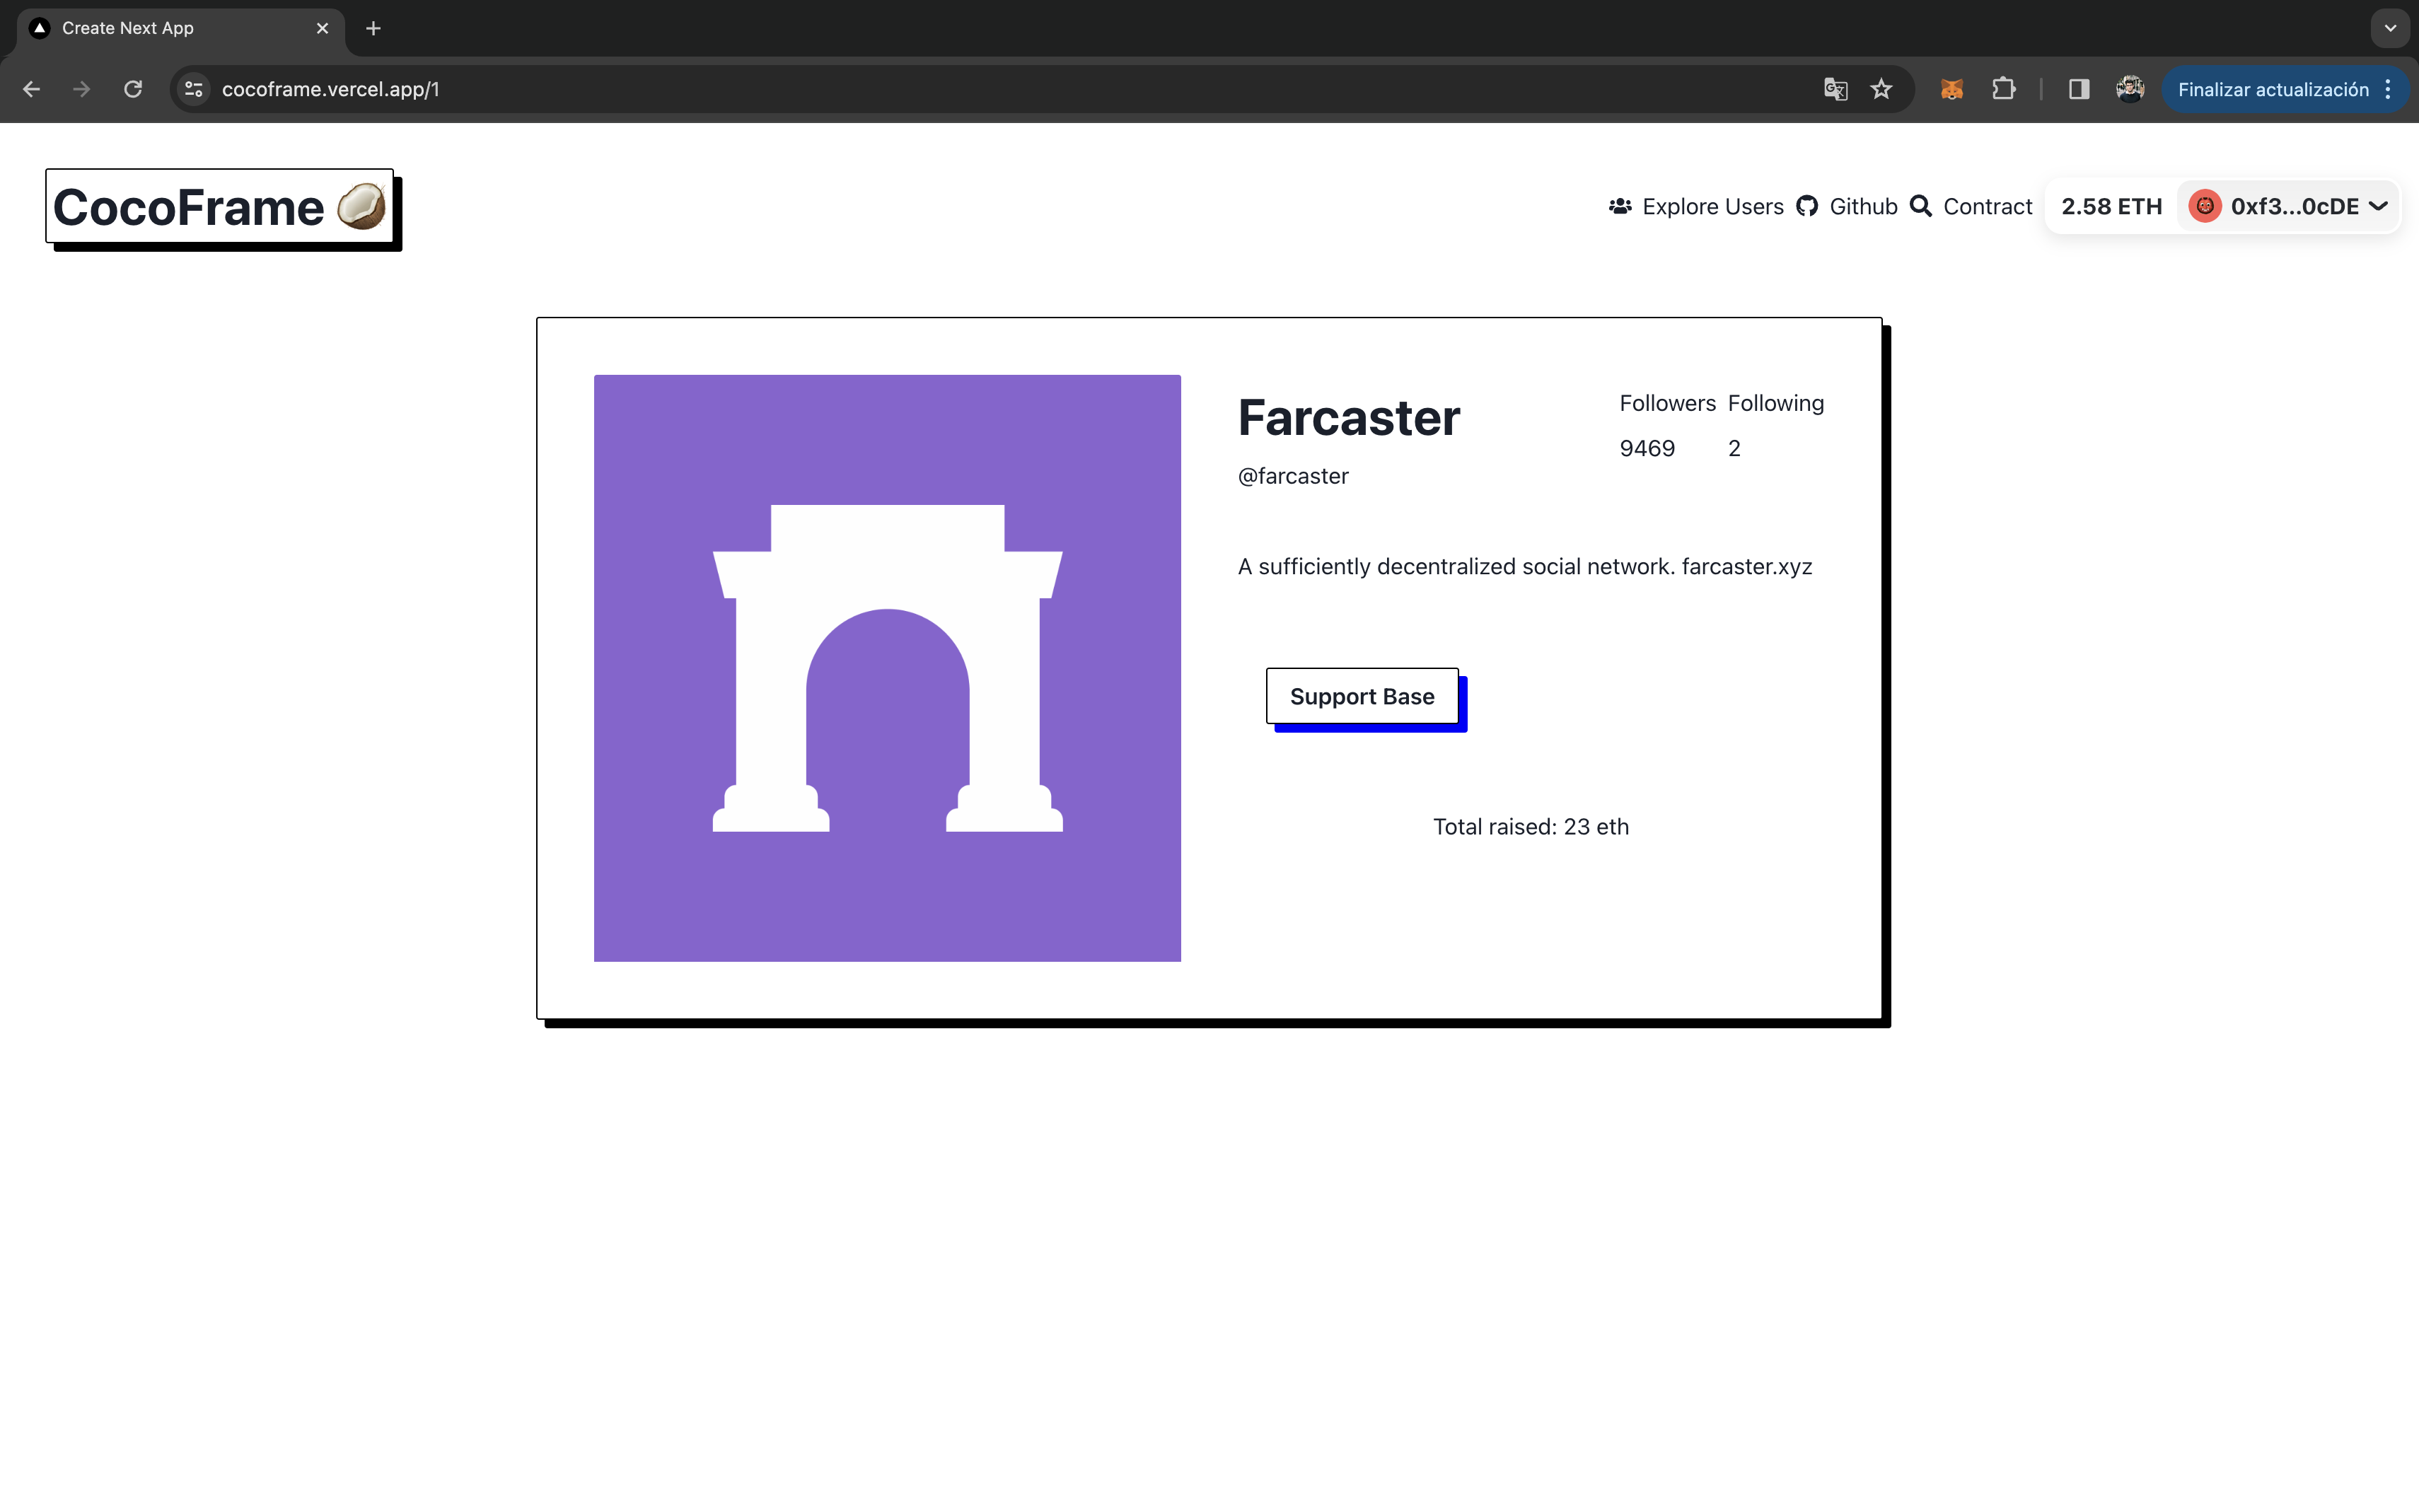Click the 2.58 ETH balance
This screenshot has height=1512, width=2419.
point(2111,206)
